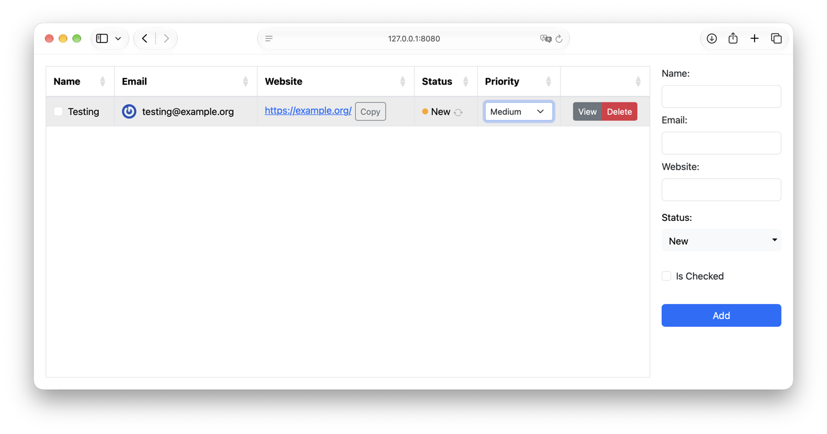
Task: Click the address bar showing 127.0.0.1:8080
Action: point(414,38)
